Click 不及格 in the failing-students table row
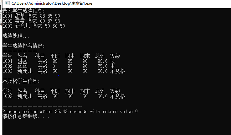231x135 pixels. (117, 96)
